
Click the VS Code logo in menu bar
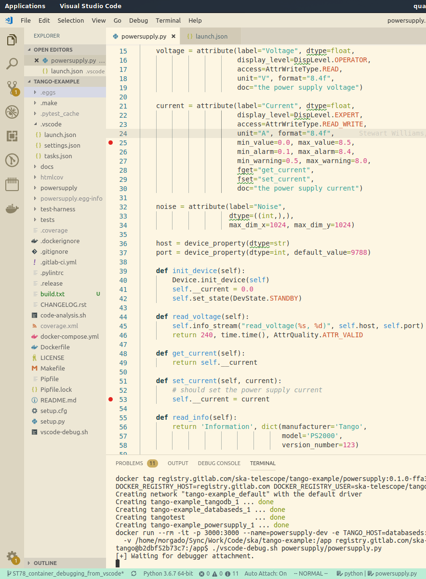[9, 20]
